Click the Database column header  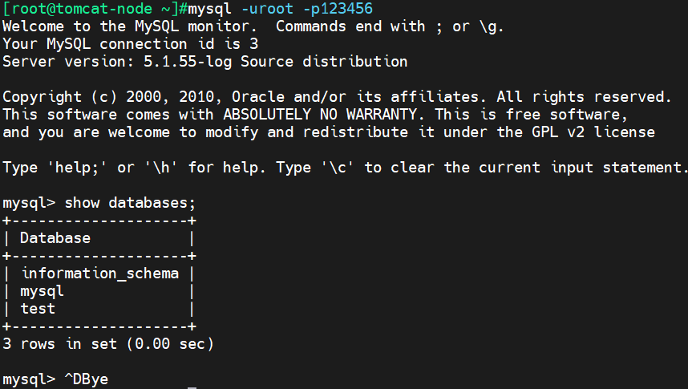pyautogui.click(x=55, y=238)
